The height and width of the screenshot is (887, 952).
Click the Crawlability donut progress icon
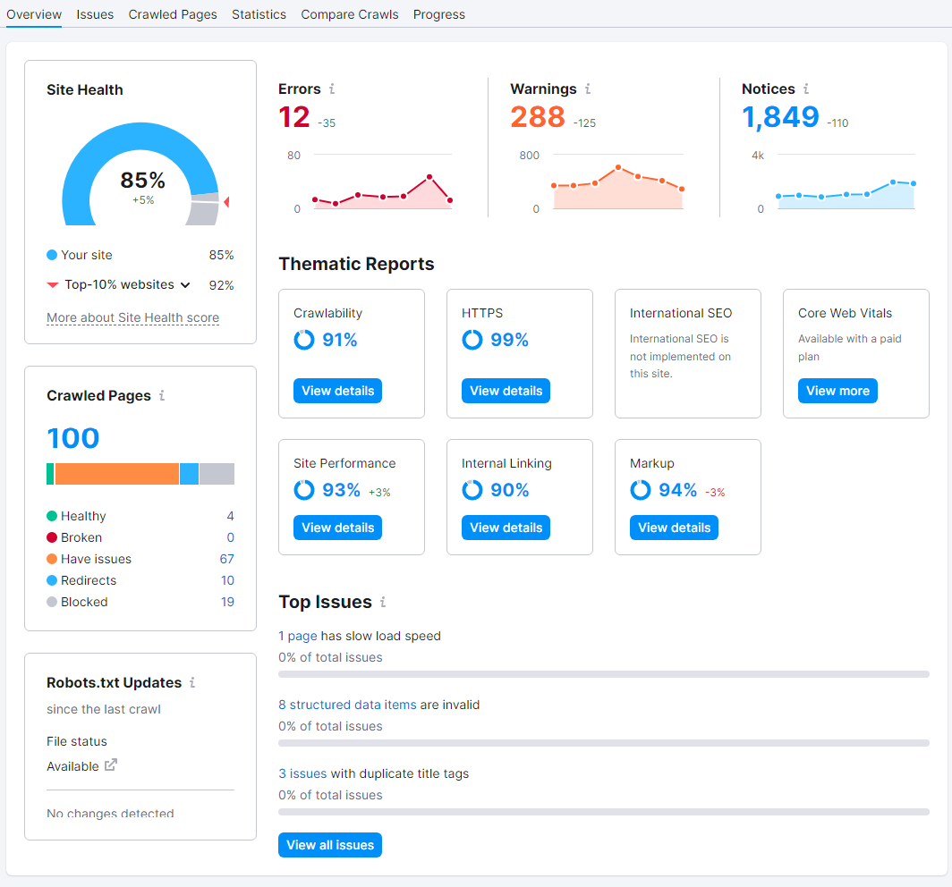click(304, 340)
